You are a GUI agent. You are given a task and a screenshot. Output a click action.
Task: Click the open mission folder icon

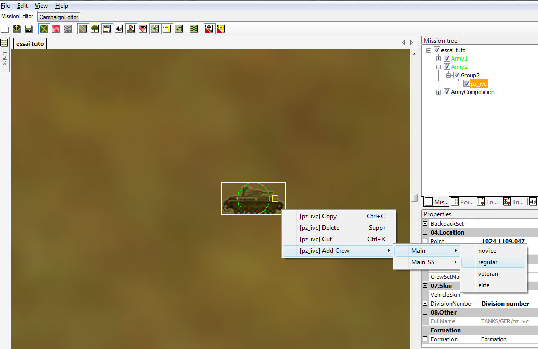coord(17,28)
